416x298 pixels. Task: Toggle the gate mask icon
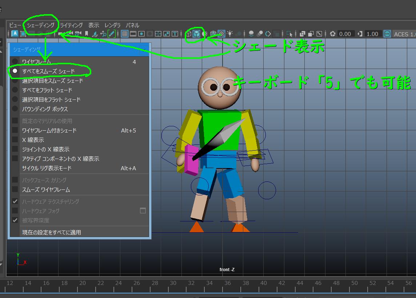pyautogui.click(x=149, y=34)
